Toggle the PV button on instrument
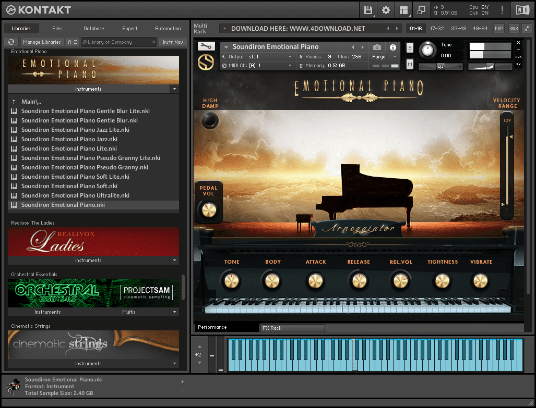Screen dimensions: 536x408 (519, 64)
